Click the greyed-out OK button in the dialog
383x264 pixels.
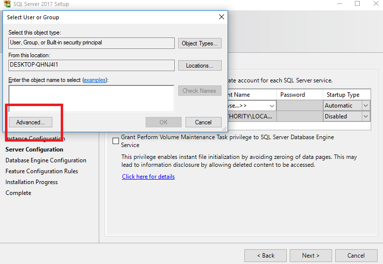click(x=163, y=122)
